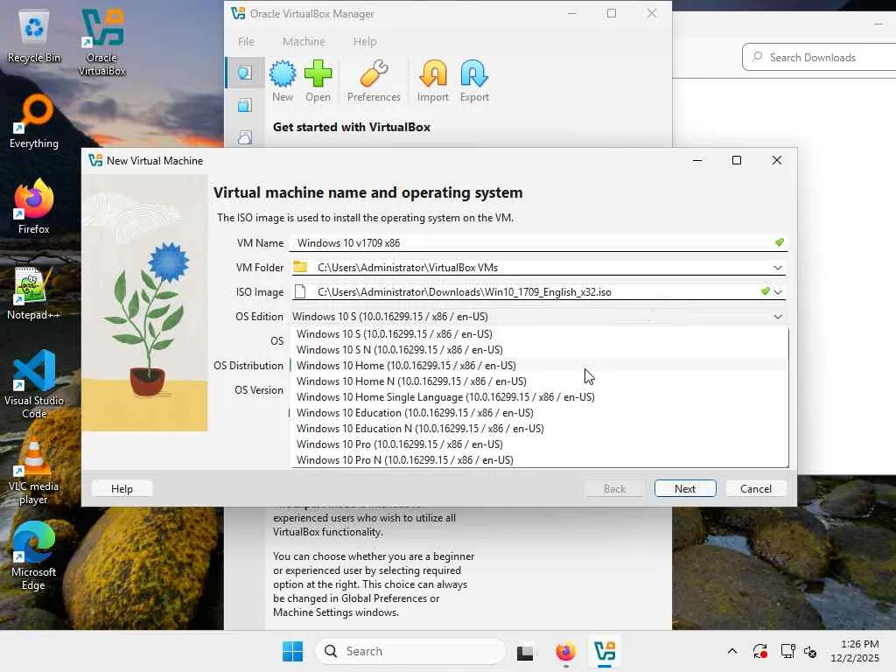Screen dimensions: 896x672
Task: Choose Windows 10 Pro edition
Action: click(x=539, y=444)
